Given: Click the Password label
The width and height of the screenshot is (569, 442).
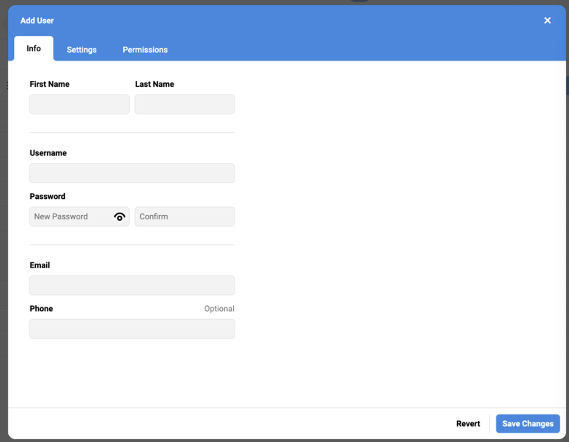Looking at the screenshot, I should pos(48,196).
